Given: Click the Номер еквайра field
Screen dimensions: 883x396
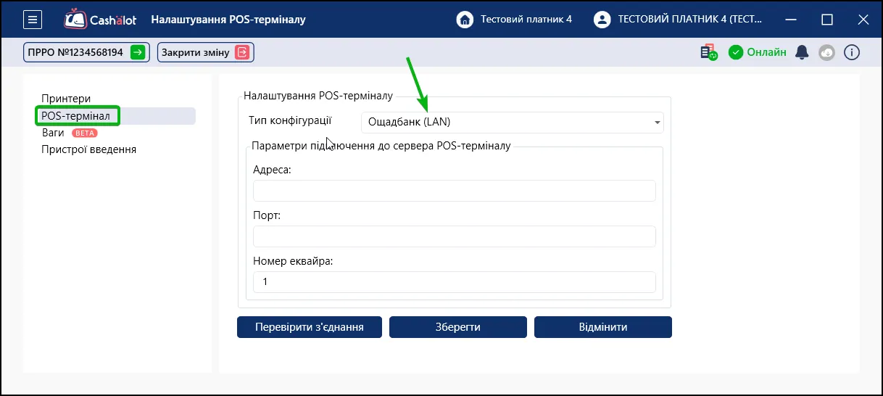Looking at the screenshot, I should (454, 282).
